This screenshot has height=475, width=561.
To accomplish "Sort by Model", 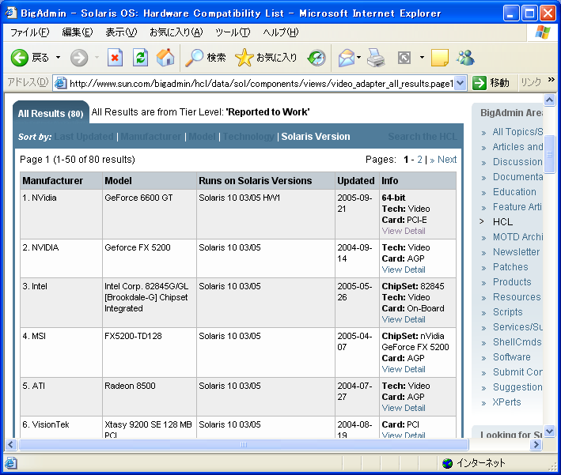I will (202, 137).
